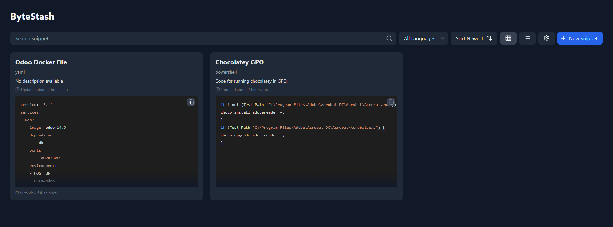Image resolution: width=613 pixels, height=227 pixels.
Task: Click 'No description available' text
Action: pos(39,81)
